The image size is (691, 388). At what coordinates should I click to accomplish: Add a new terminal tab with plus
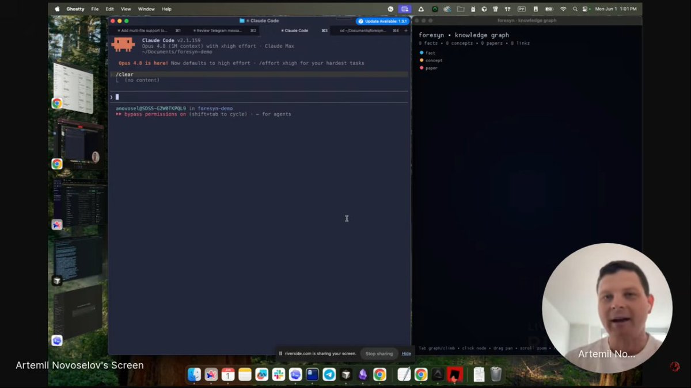405,30
